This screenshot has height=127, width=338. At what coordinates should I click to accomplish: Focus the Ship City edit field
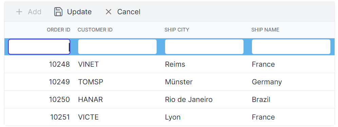click(204, 47)
